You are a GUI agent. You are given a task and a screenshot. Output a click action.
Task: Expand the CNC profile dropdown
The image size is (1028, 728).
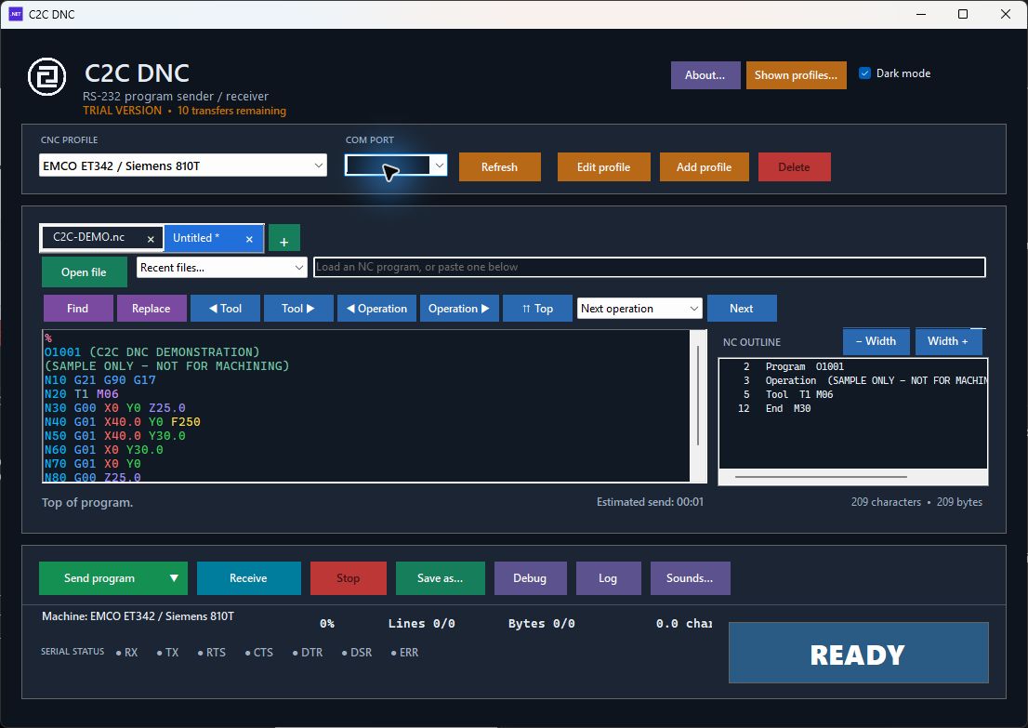[318, 165]
